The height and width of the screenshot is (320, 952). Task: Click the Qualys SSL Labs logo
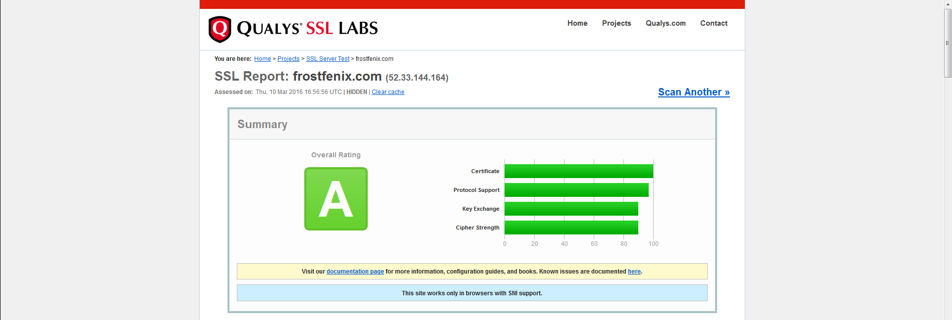pos(293,29)
